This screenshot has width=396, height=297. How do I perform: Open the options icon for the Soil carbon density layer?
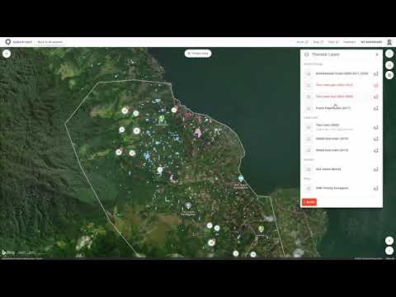[x=376, y=169]
